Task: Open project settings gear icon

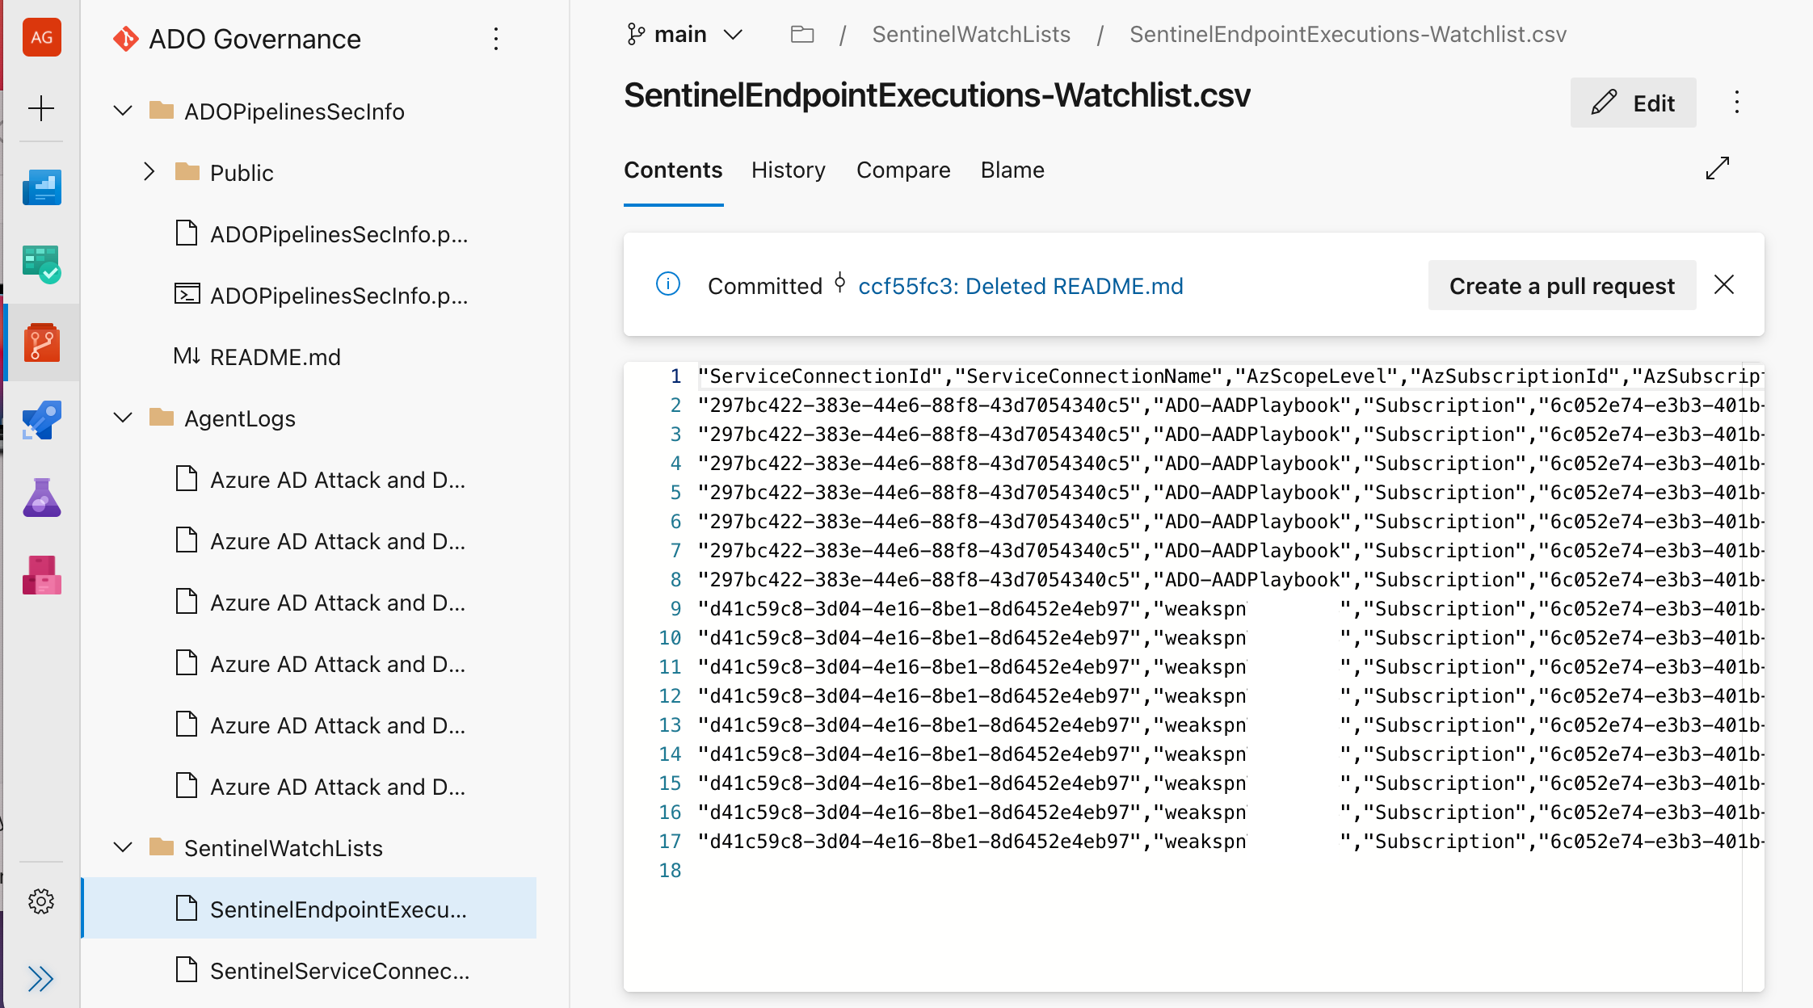Action: coord(41,901)
